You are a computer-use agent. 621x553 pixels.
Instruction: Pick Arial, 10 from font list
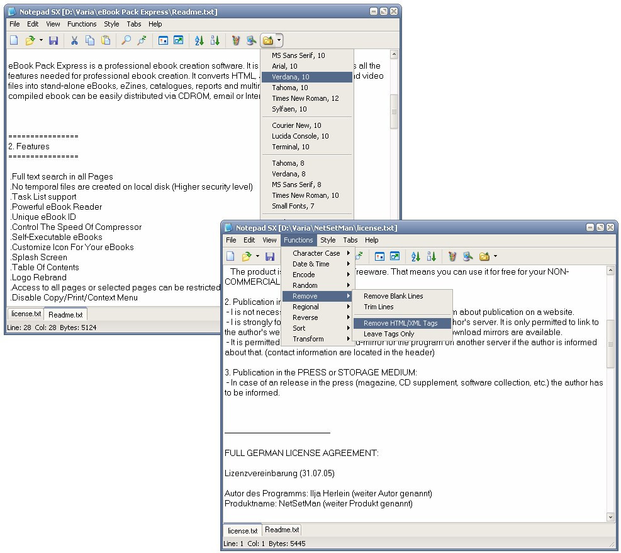click(307, 66)
